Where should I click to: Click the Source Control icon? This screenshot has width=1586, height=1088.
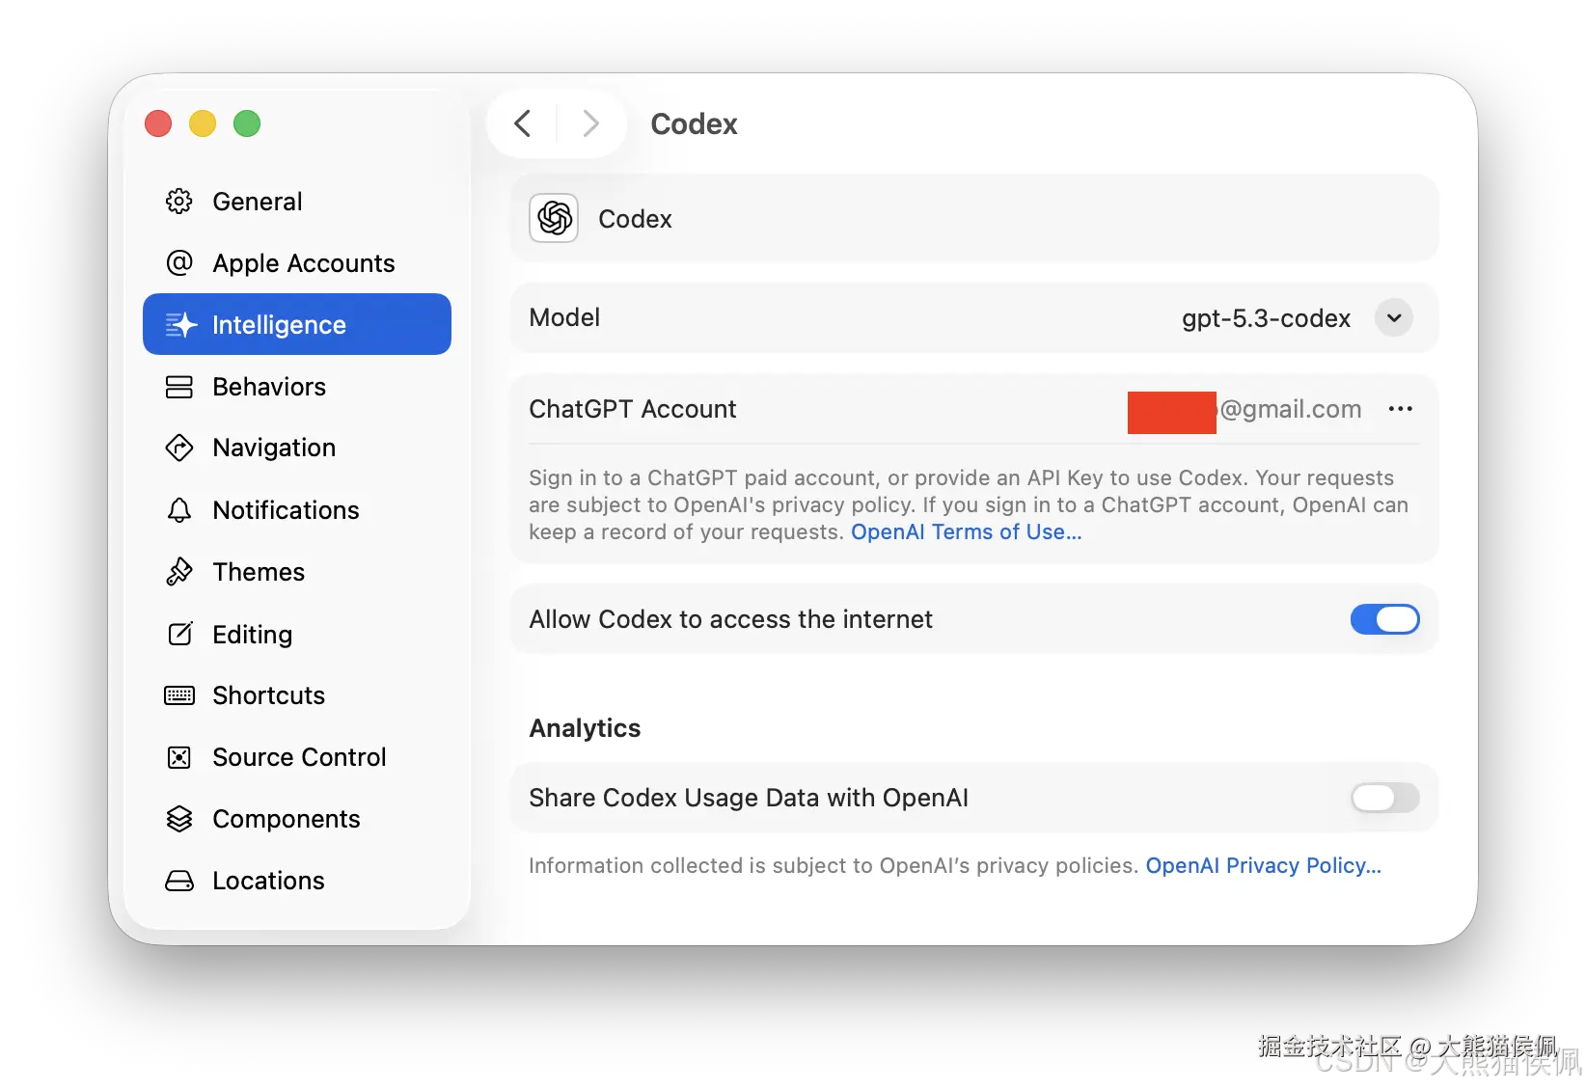pos(179,757)
